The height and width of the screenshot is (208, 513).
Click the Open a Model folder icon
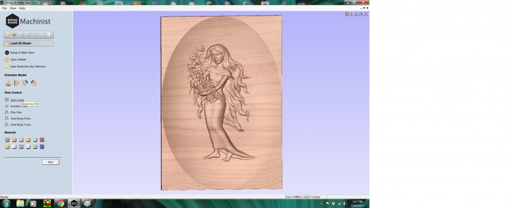tap(6, 59)
